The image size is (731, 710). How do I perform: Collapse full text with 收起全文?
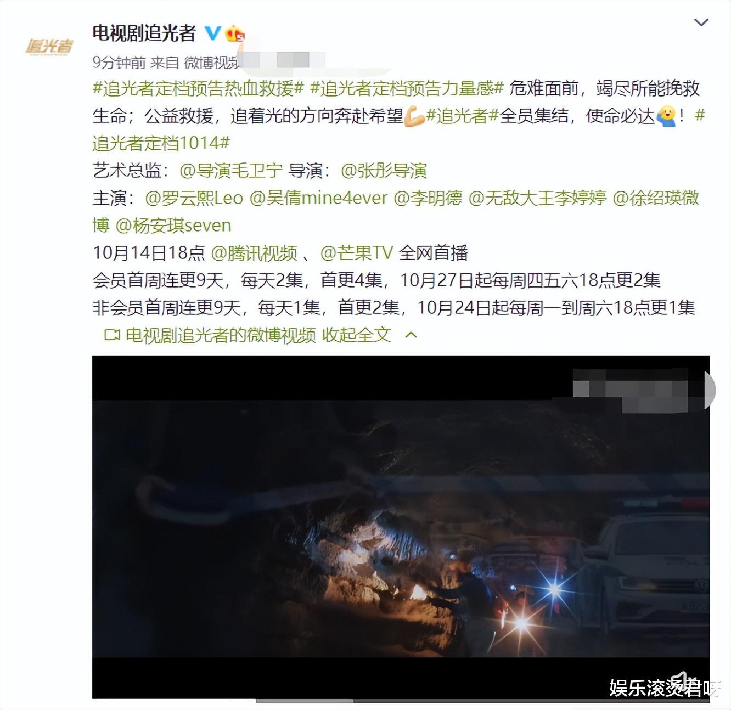[356, 335]
